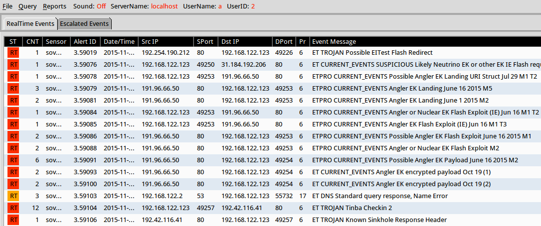This screenshot has width=541, height=226.
Task: Sort by Event Message column header
Action: (x=334, y=41)
